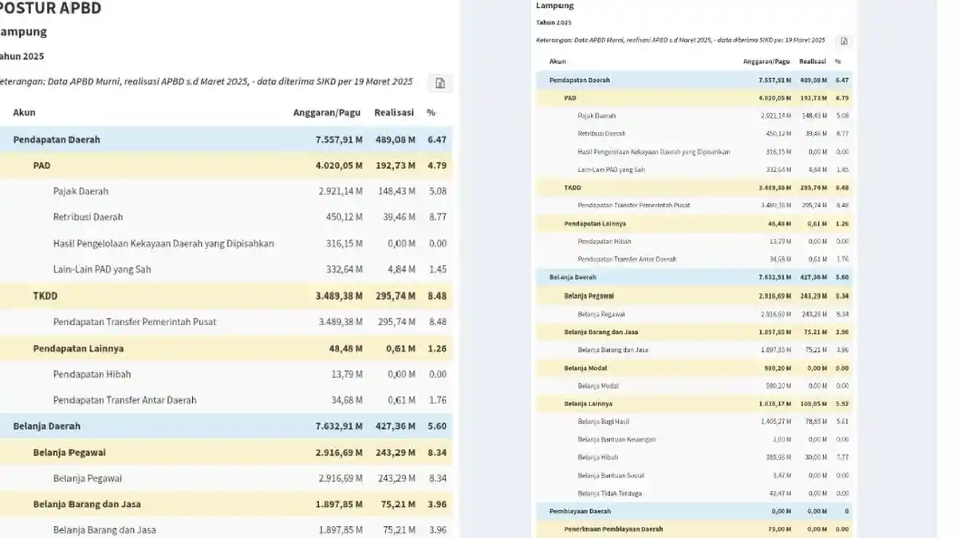Screen dimensions: 957x538
Task: Click 'Akun' header in the small Lampung panel
Action: (x=557, y=61)
